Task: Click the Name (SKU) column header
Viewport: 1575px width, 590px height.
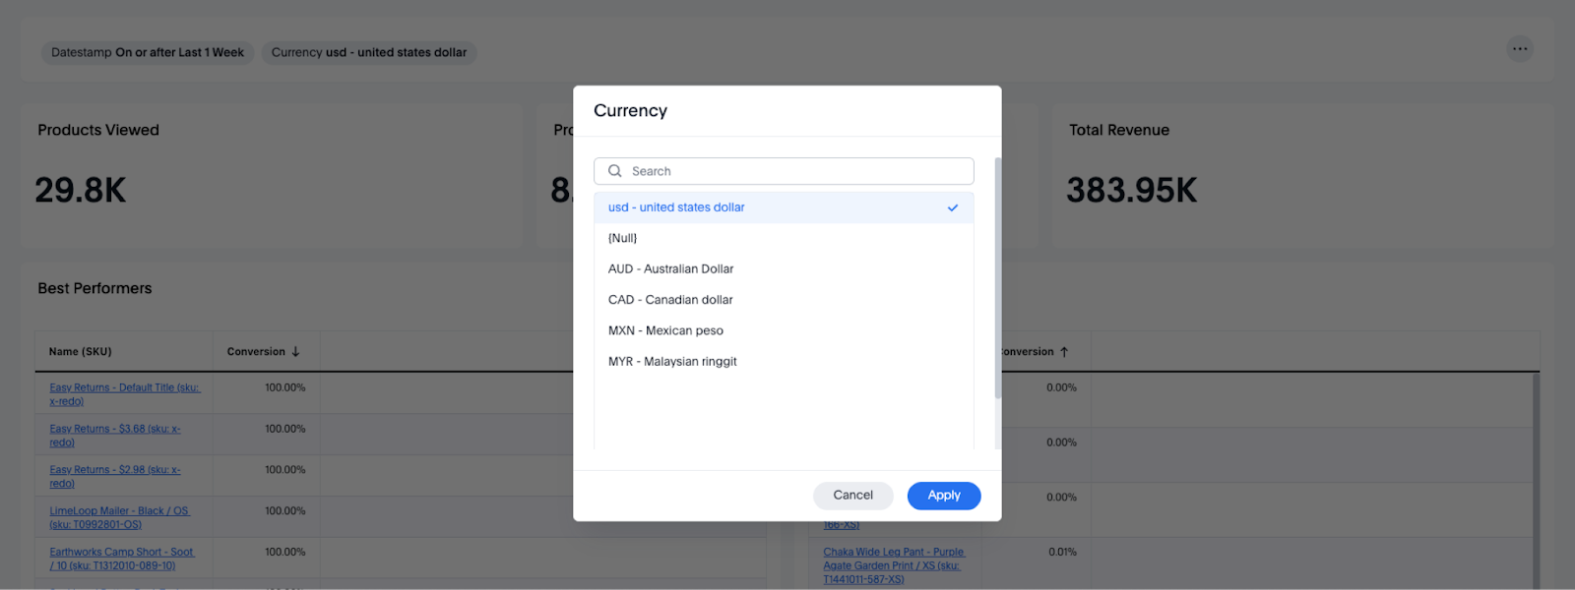Action: pos(81,352)
